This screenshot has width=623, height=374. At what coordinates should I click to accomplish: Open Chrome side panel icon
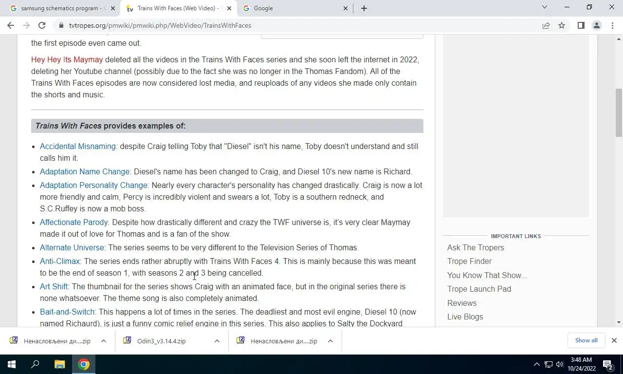(x=581, y=25)
